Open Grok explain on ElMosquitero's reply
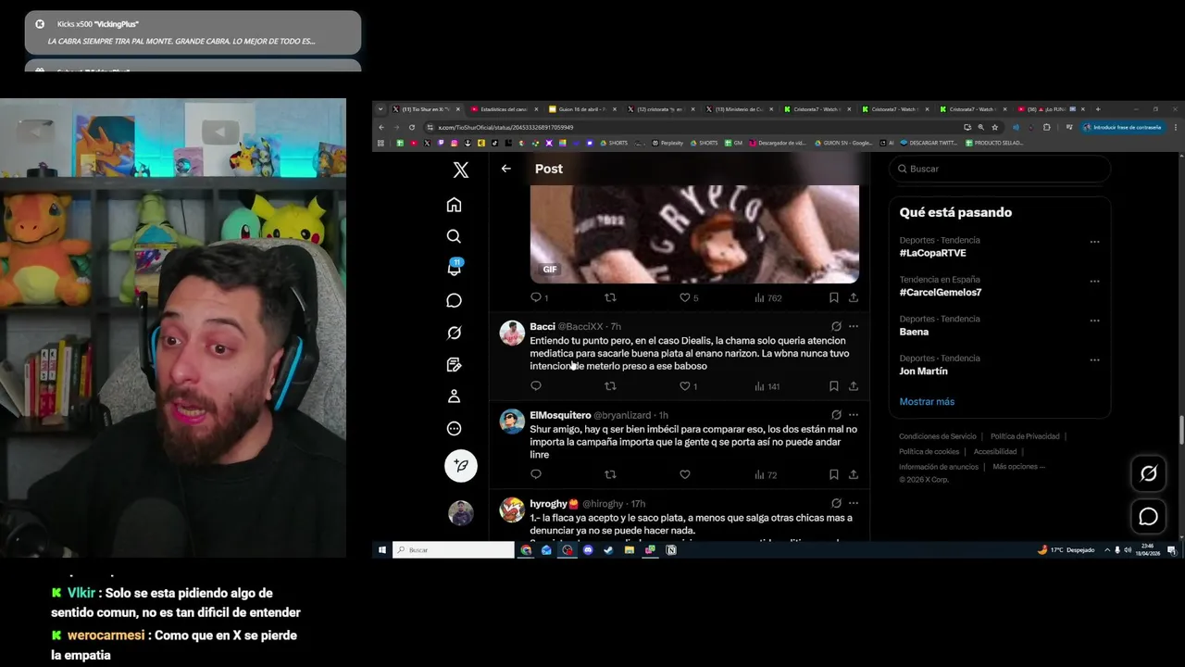The image size is (1185, 667). (836, 414)
